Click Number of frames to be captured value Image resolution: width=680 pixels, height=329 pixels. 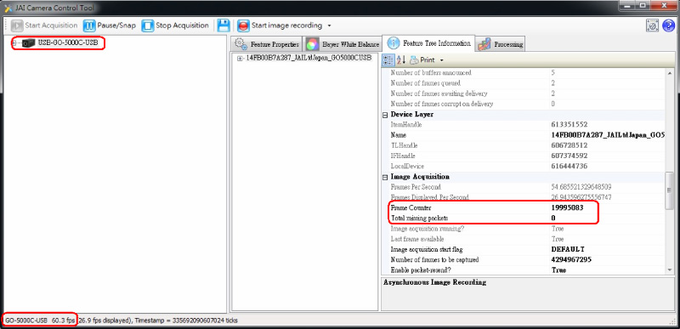[571, 259]
